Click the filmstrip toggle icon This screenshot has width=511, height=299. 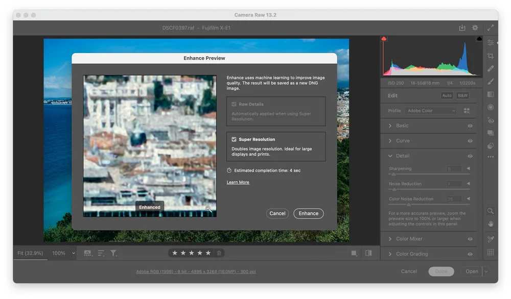tap(88, 253)
